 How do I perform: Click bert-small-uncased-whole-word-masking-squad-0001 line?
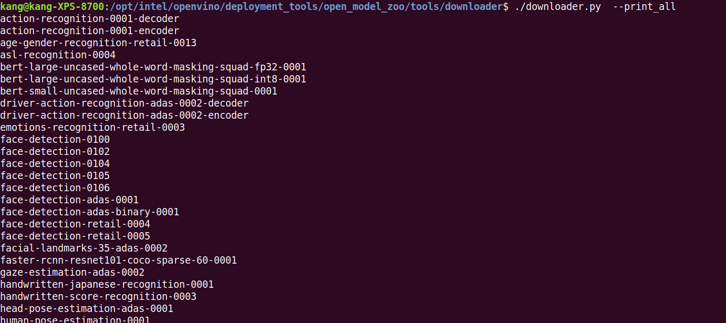pyautogui.click(x=139, y=91)
